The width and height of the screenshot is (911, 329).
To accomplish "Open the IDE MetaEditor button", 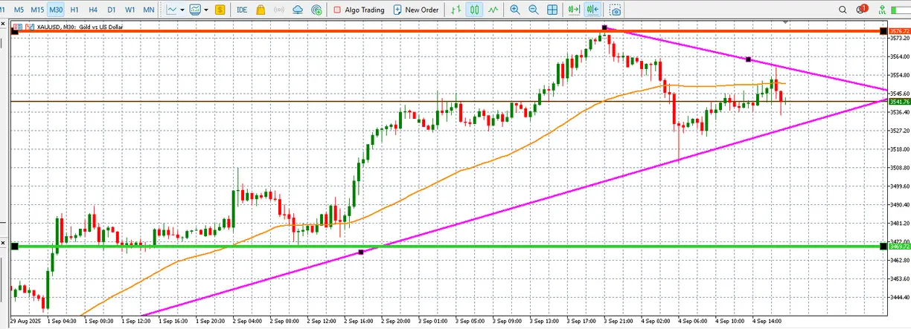I will pyautogui.click(x=242, y=10).
